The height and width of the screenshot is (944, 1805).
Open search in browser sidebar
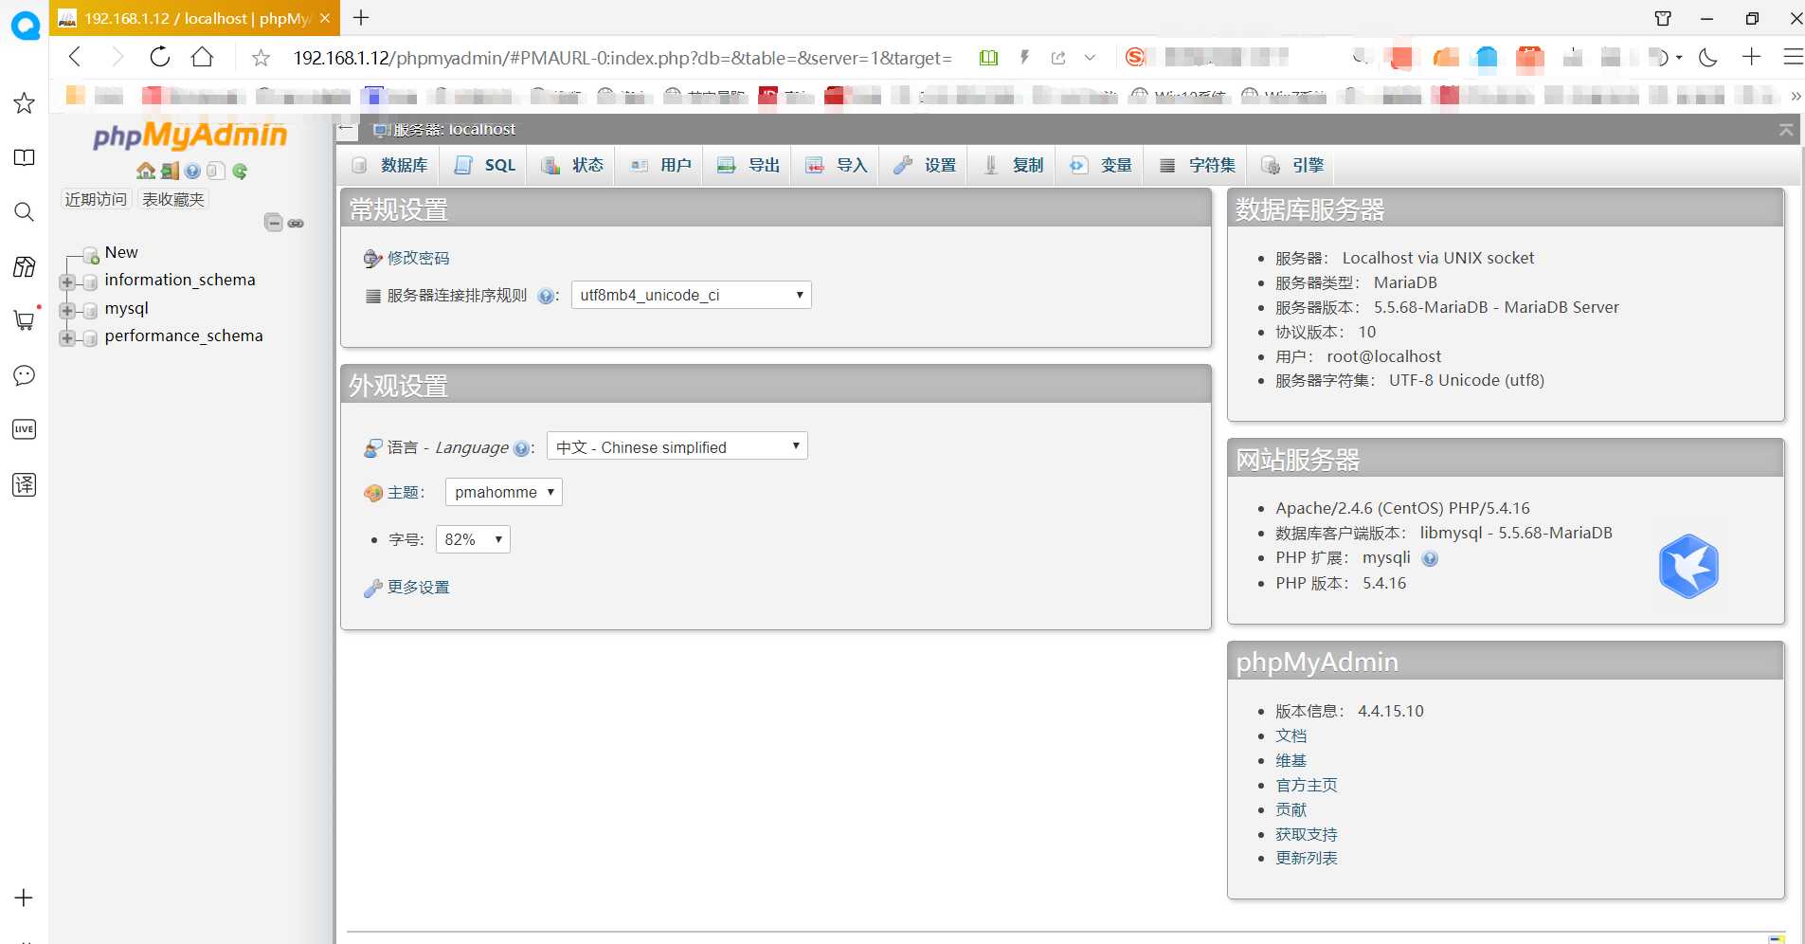25,211
